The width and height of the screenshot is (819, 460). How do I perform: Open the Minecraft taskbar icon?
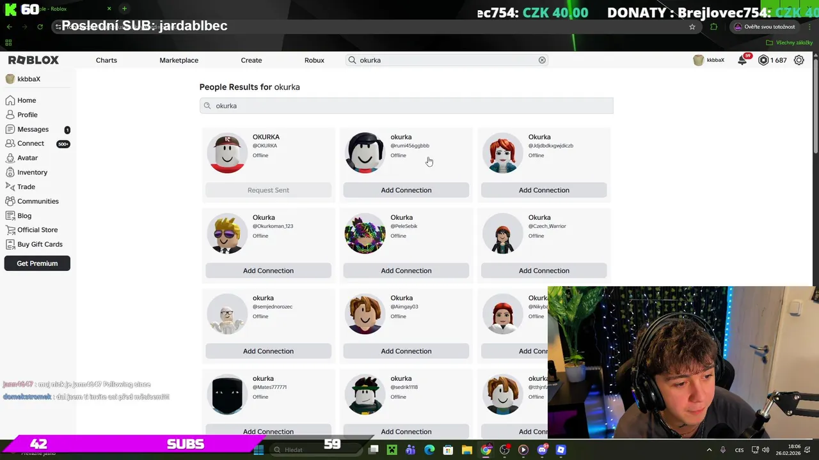pyautogui.click(x=392, y=450)
